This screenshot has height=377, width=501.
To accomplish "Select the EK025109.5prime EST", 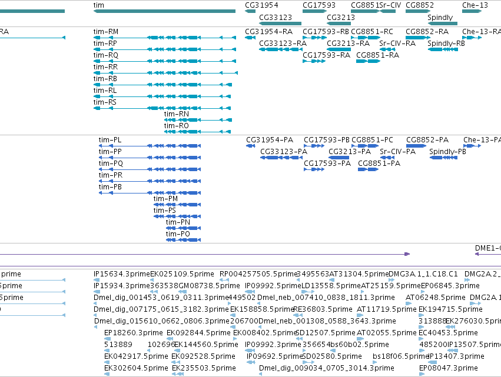I will point(152,280).
